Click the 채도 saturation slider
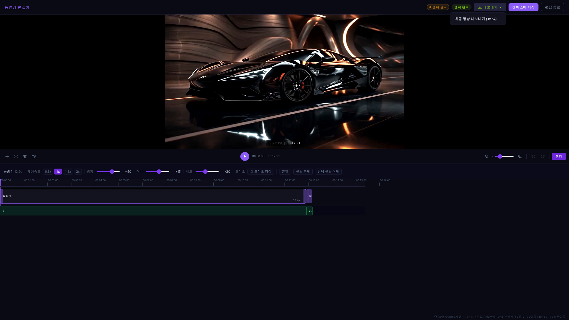Viewport: 569px width, 320px height. pyautogui.click(x=207, y=172)
